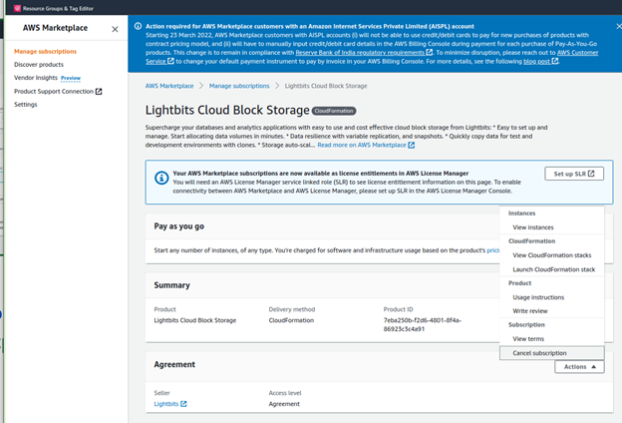This screenshot has height=423, width=622.
Task: Click the Subscription menu group header
Action: [526, 324]
